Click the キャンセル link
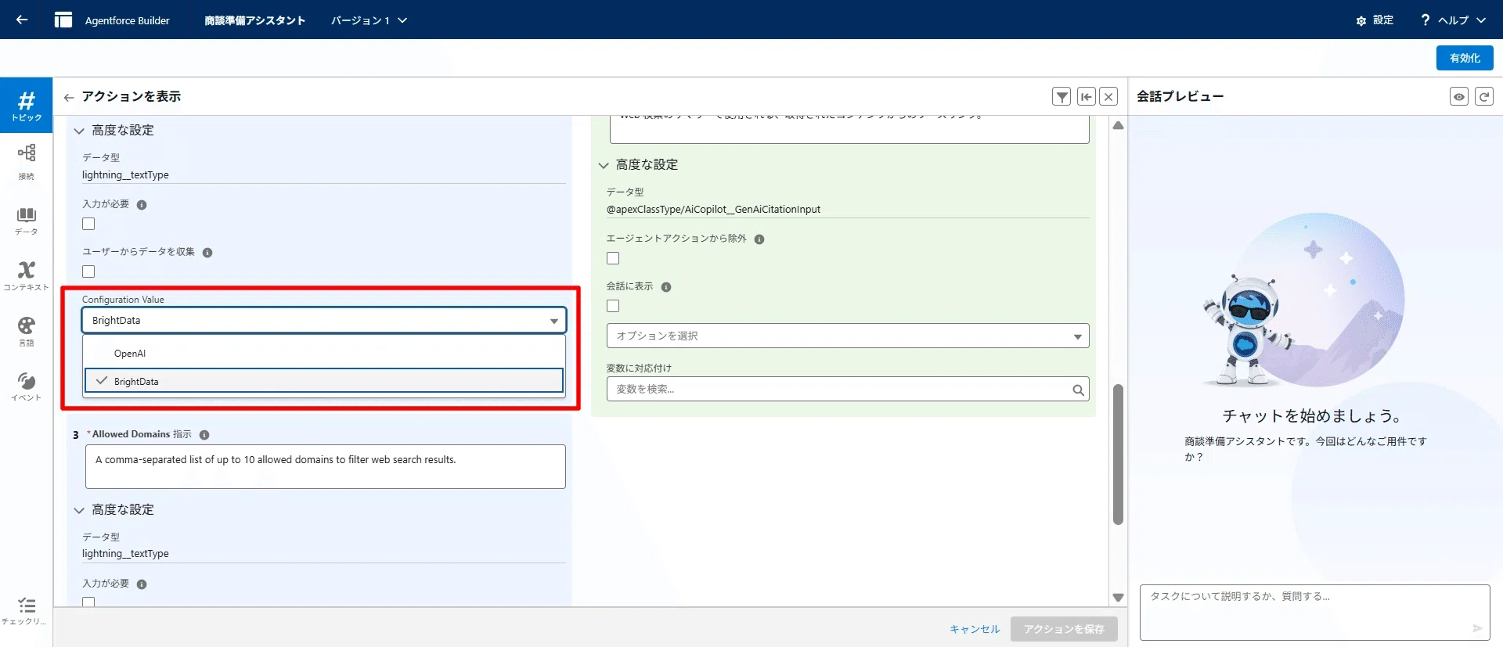1503x647 pixels. pos(975,629)
